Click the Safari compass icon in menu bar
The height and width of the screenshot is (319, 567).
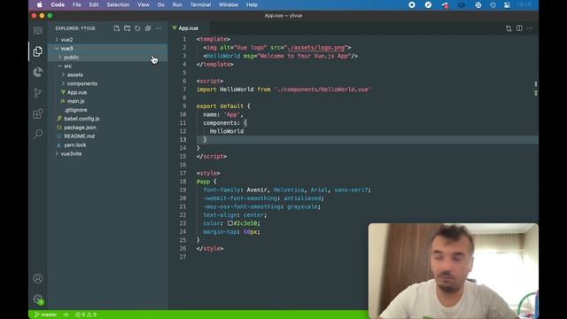tap(428, 4)
